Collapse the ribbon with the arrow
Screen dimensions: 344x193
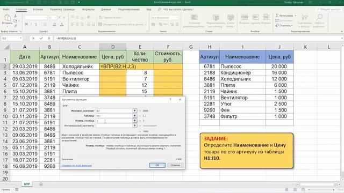(342, 32)
